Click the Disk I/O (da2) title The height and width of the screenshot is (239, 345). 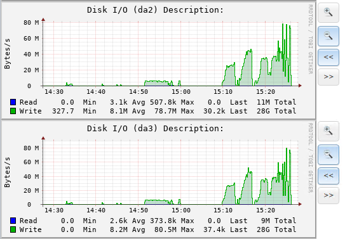(x=155, y=10)
